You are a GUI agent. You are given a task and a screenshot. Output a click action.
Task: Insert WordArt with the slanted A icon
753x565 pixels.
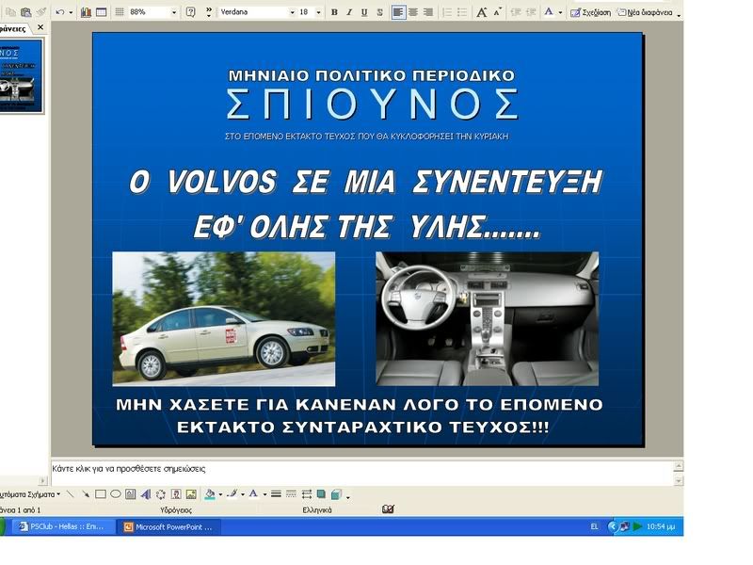click(146, 493)
